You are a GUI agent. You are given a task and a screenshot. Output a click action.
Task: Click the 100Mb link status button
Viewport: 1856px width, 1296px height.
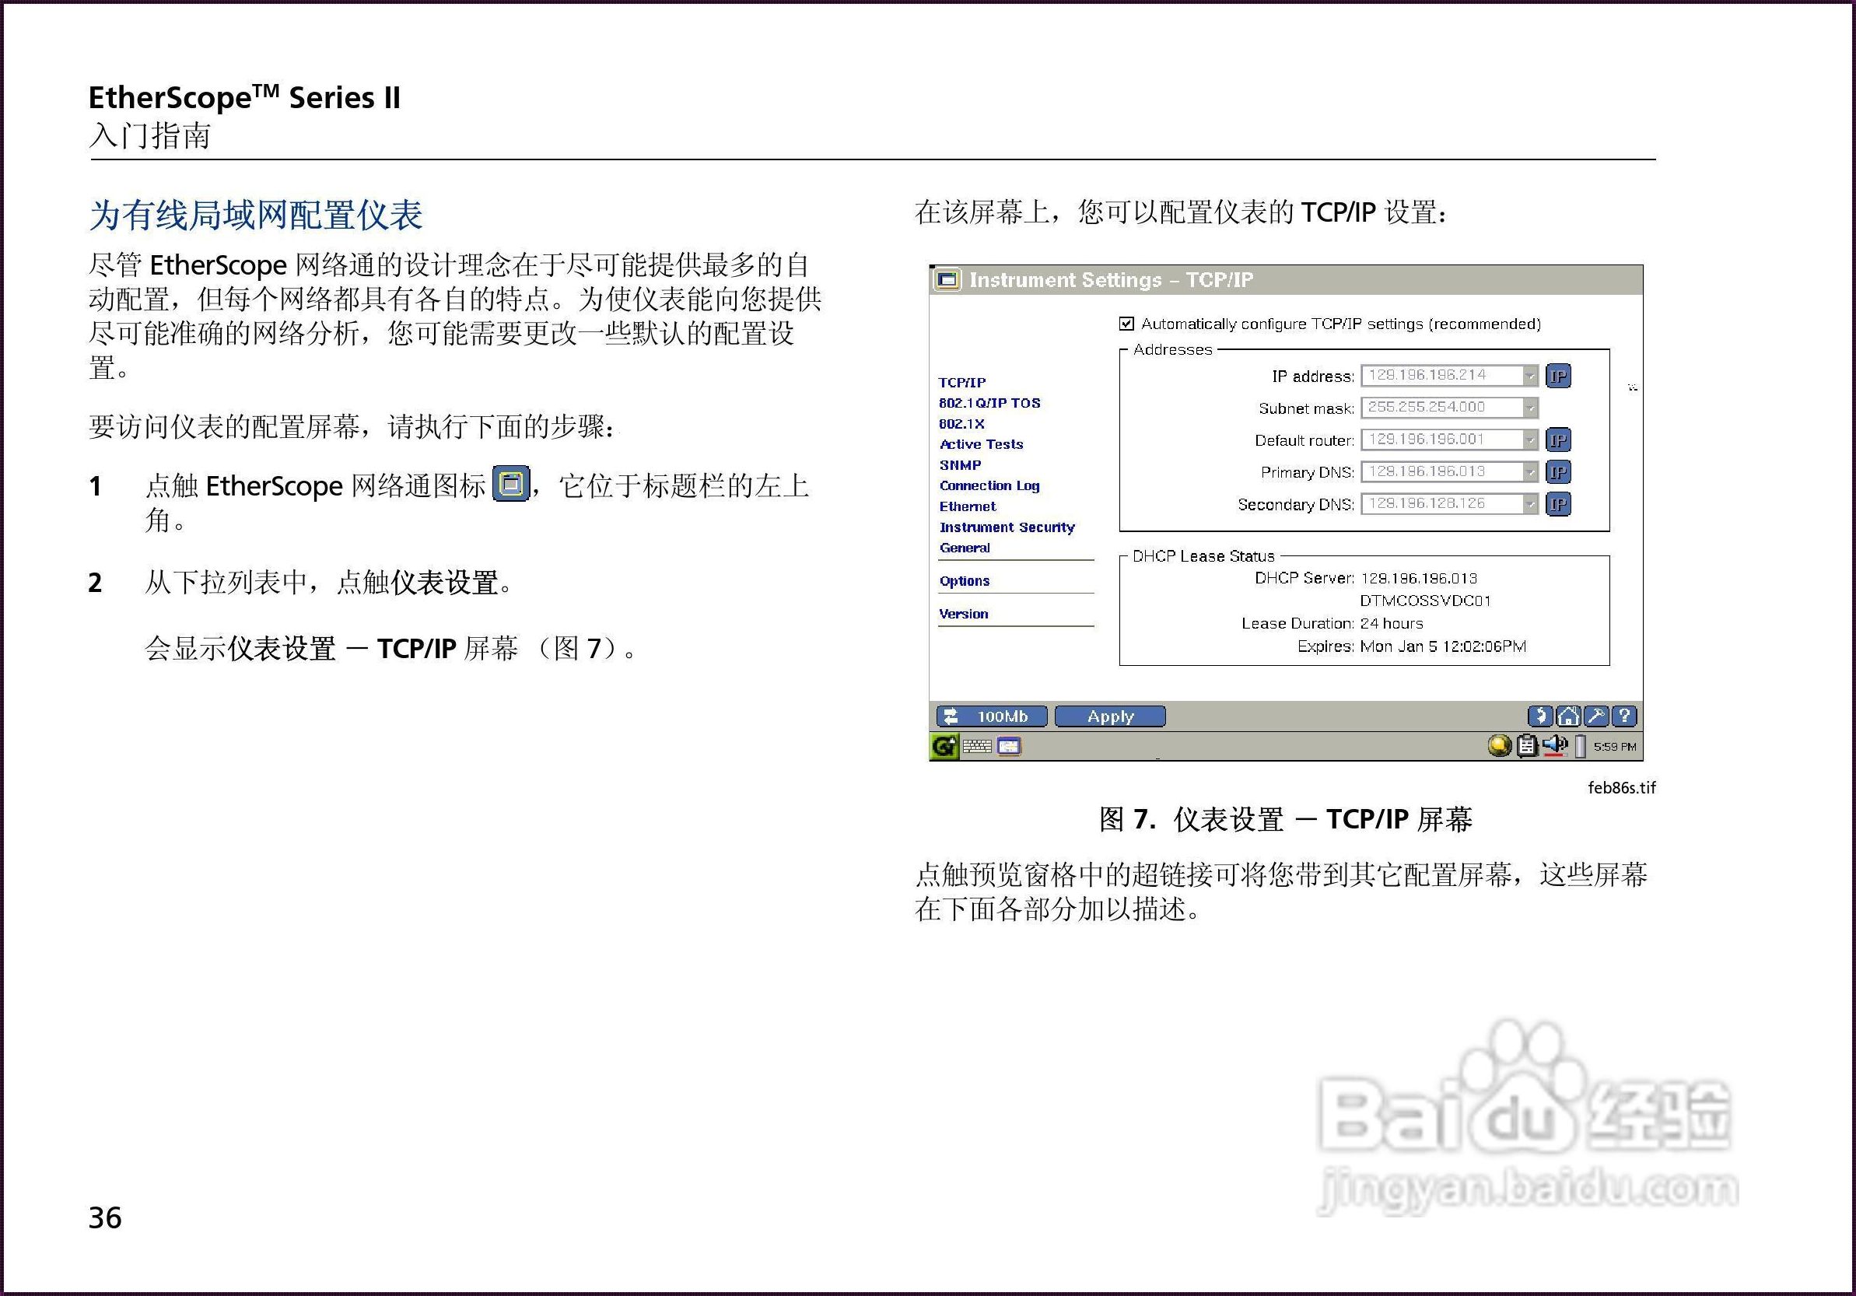(x=992, y=716)
